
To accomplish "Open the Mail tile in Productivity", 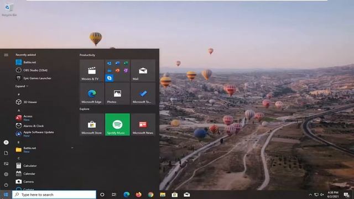I will coord(143,70).
